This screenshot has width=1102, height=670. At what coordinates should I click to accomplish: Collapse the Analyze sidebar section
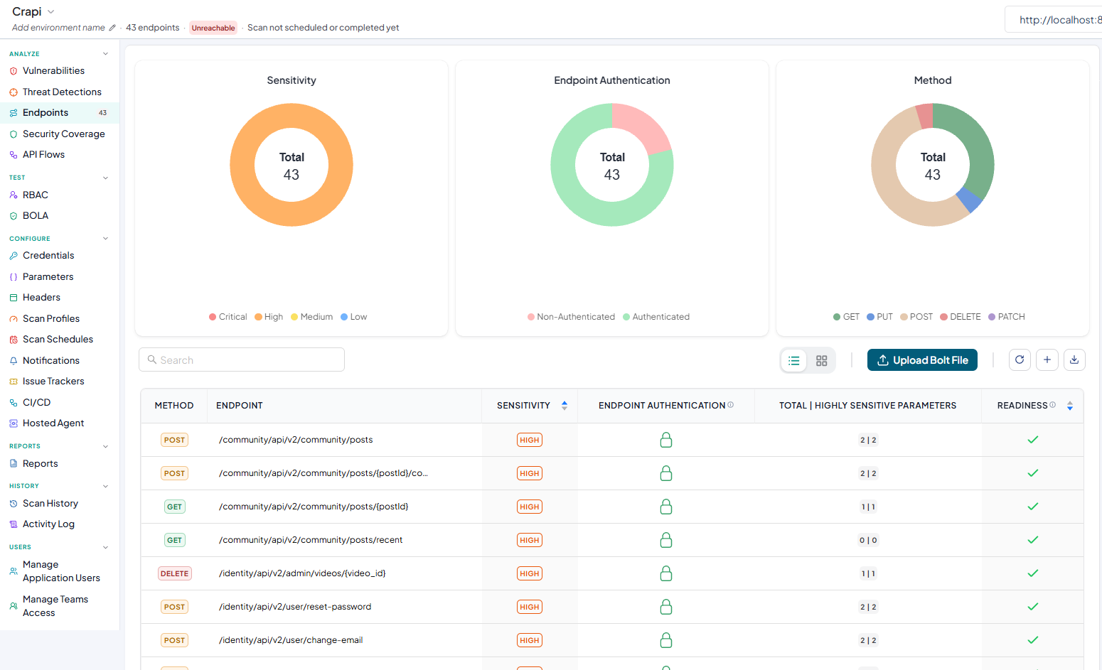click(106, 54)
